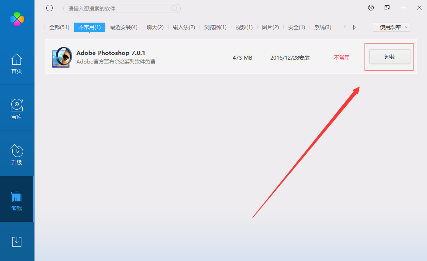Select the 聊天(2) category
The width and height of the screenshot is (427, 261).
[x=155, y=27]
